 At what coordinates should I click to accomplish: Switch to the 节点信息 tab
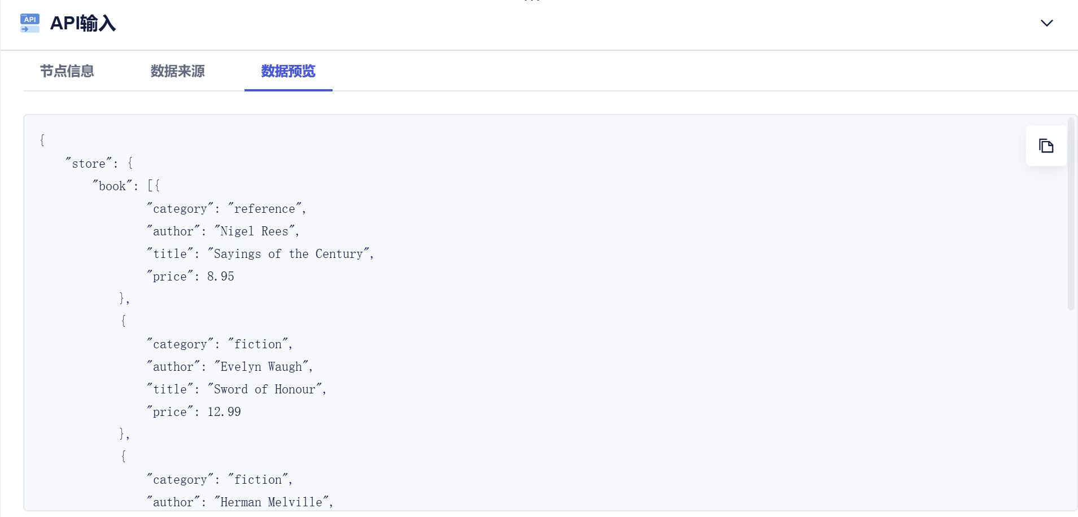pyautogui.click(x=67, y=71)
